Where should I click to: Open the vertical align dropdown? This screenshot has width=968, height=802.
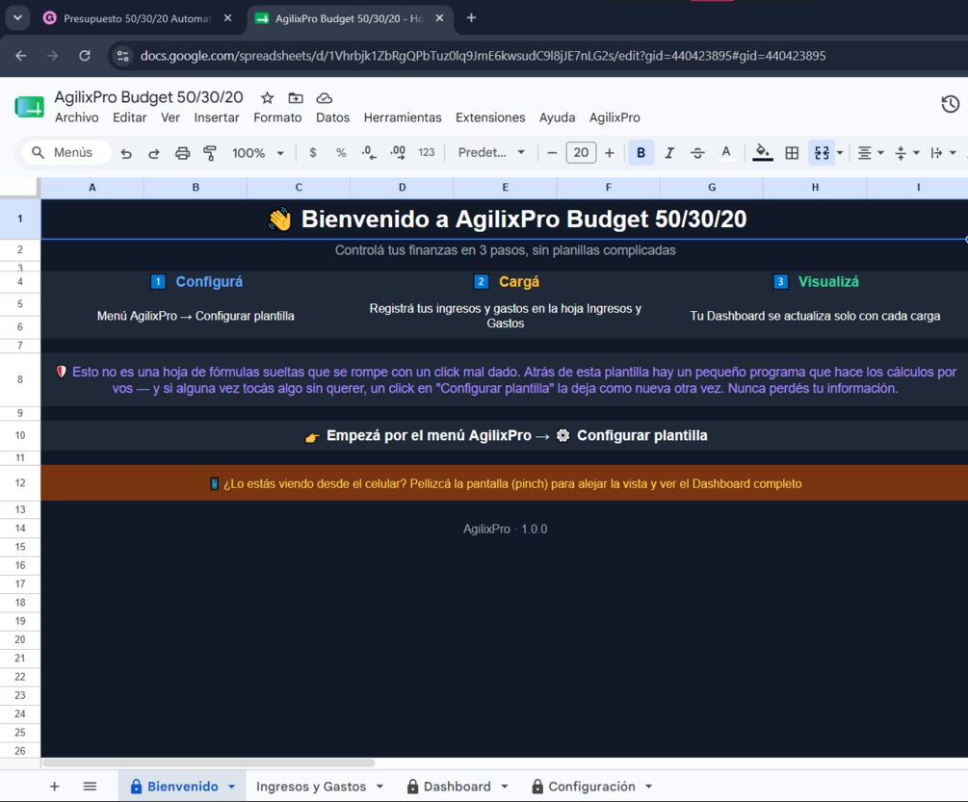pyautogui.click(x=907, y=152)
